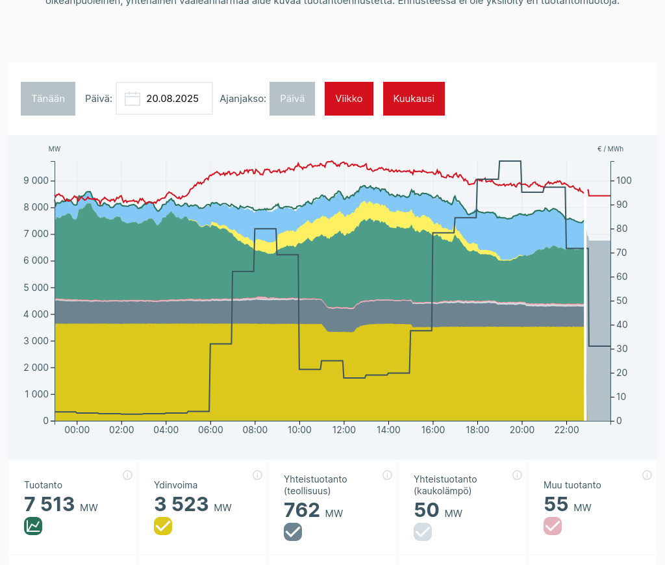Switch time period to Kuukausi
Image resolution: width=665 pixels, height=565 pixels.
coord(414,99)
